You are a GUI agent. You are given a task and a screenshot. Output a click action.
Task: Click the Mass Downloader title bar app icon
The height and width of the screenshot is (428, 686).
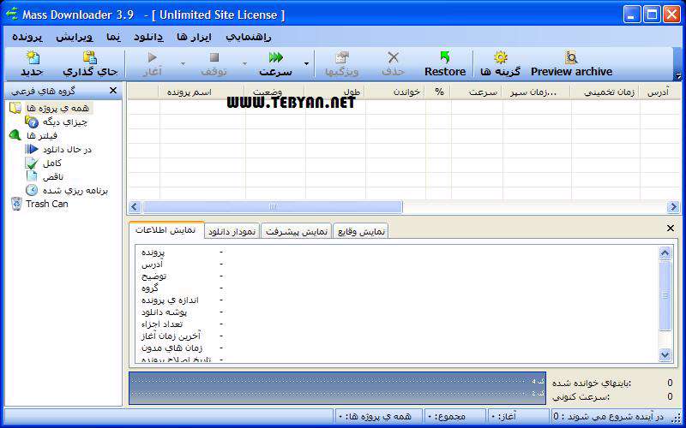coord(12,15)
